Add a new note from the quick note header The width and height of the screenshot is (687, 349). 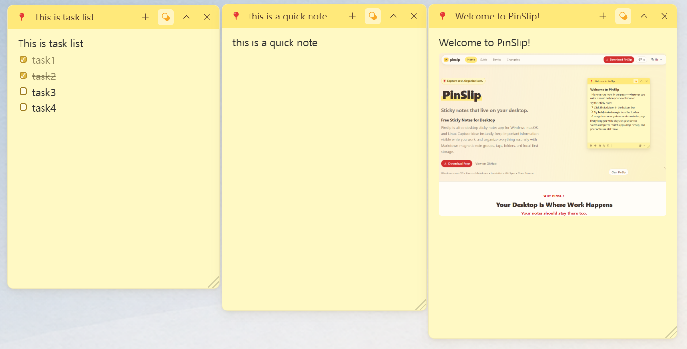click(353, 16)
